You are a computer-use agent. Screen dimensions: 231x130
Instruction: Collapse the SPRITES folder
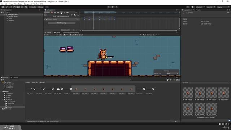(x=3, y=99)
